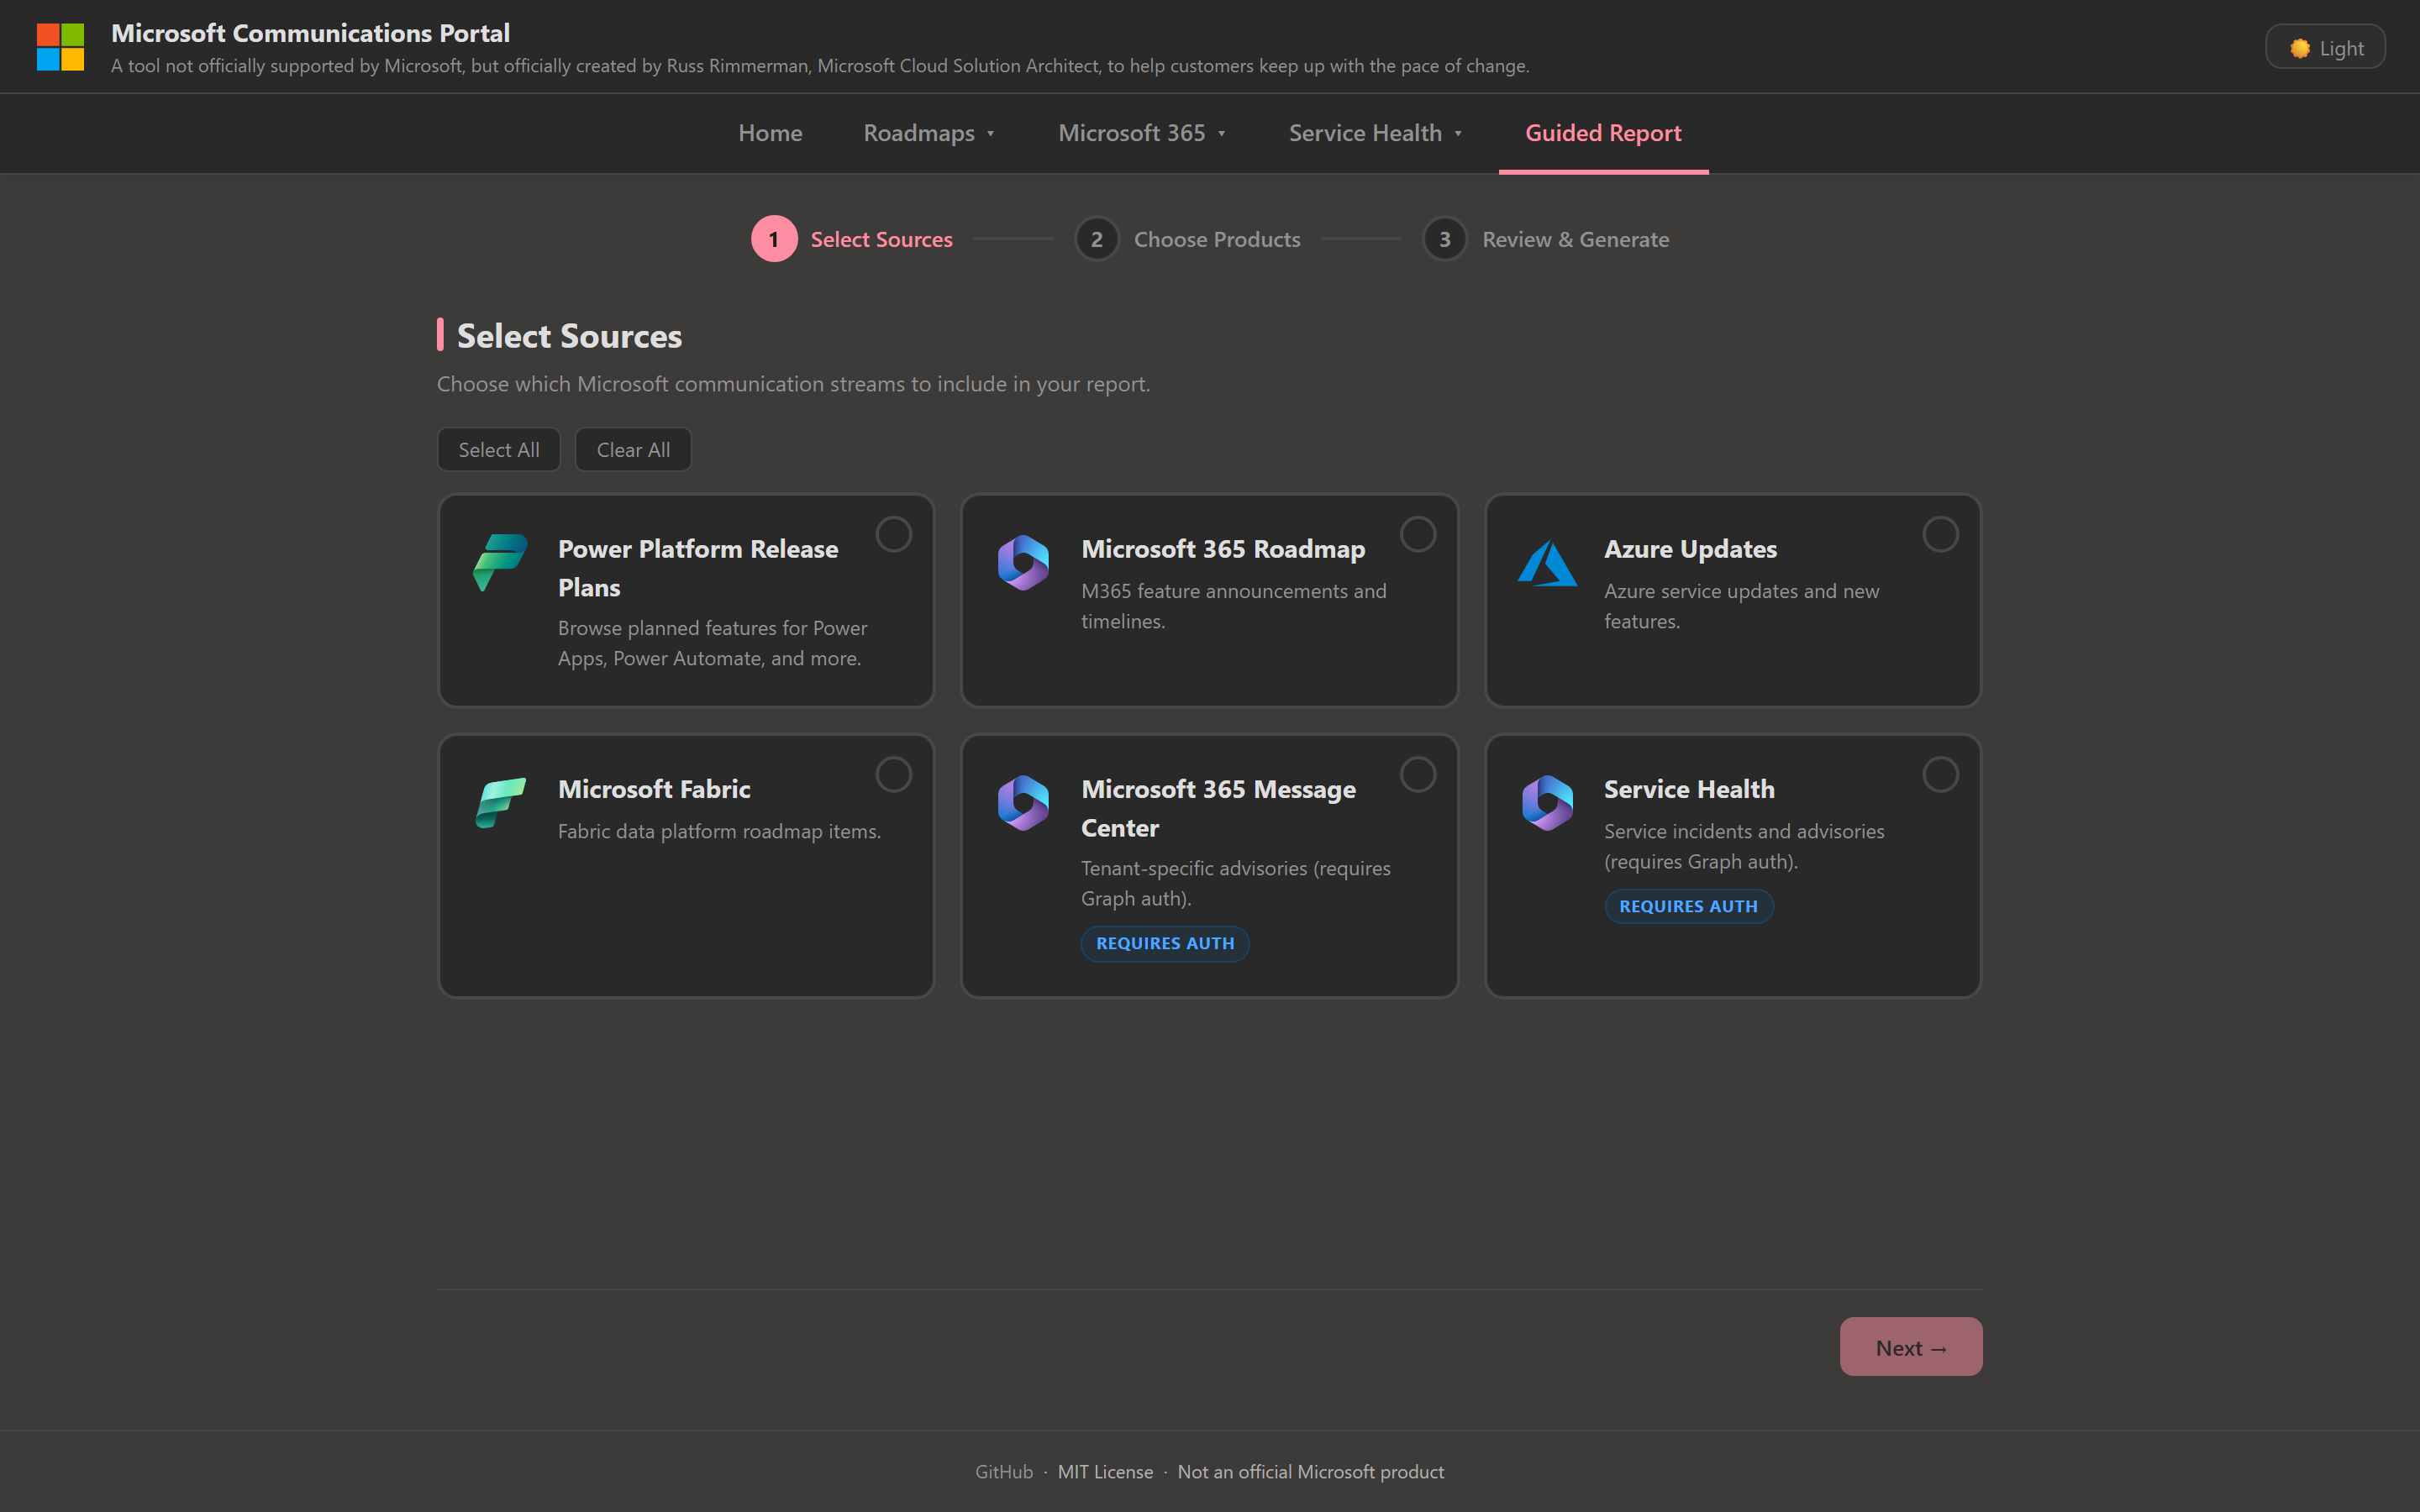
Task: Select Microsoft 365 Message Center radio circle
Action: click(1418, 774)
